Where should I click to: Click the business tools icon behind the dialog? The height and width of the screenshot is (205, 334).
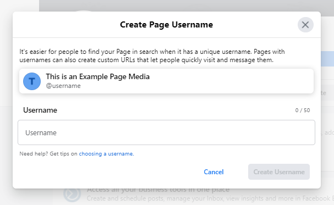tap(72, 194)
